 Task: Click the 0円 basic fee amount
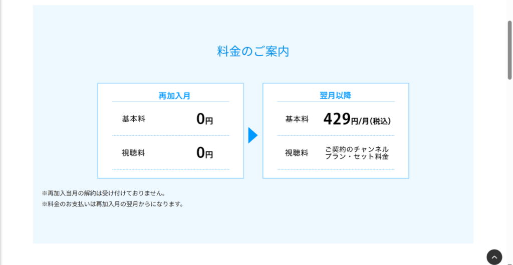[x=204, y=119]
